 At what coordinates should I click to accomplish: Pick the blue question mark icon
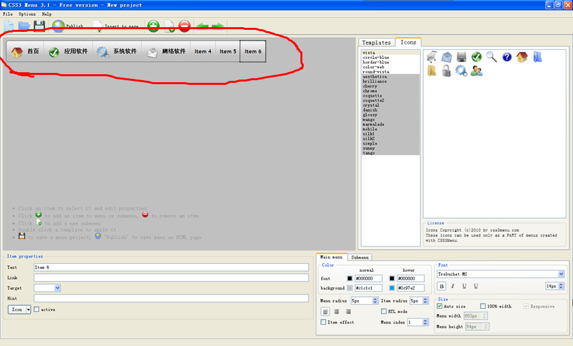click(507, 57)
